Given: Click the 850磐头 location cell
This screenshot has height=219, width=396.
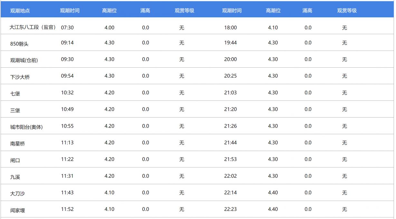Looking at the screenshot, I should [x=19, y=44].
